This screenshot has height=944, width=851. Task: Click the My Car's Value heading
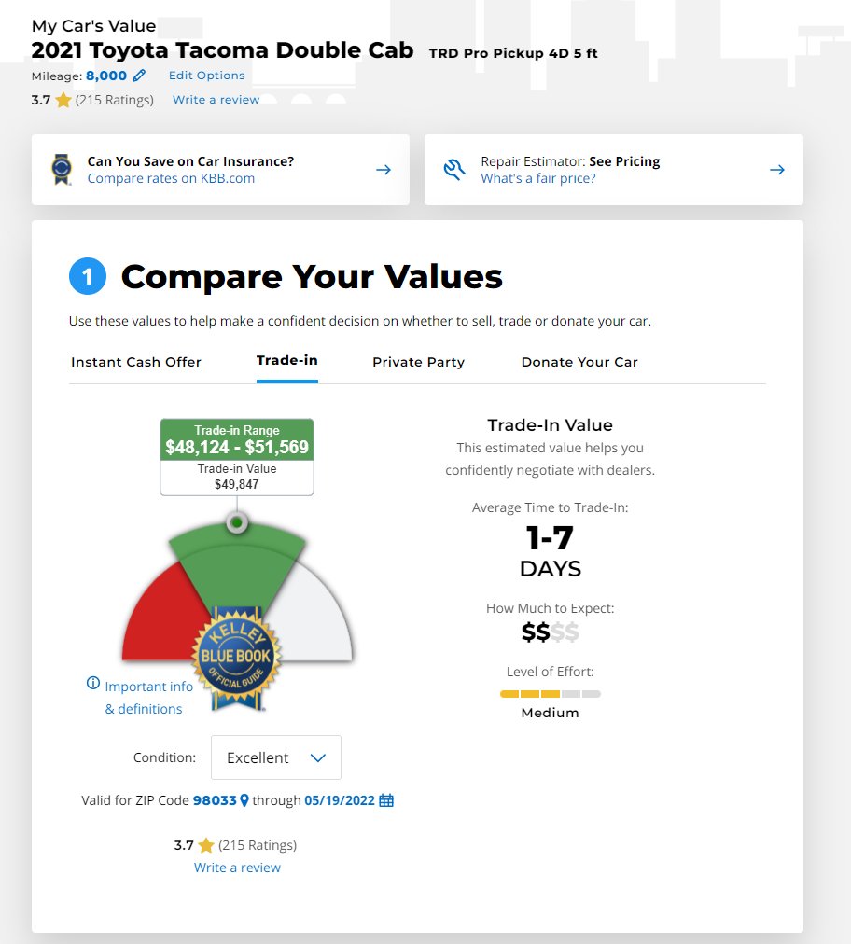(93, 26)
